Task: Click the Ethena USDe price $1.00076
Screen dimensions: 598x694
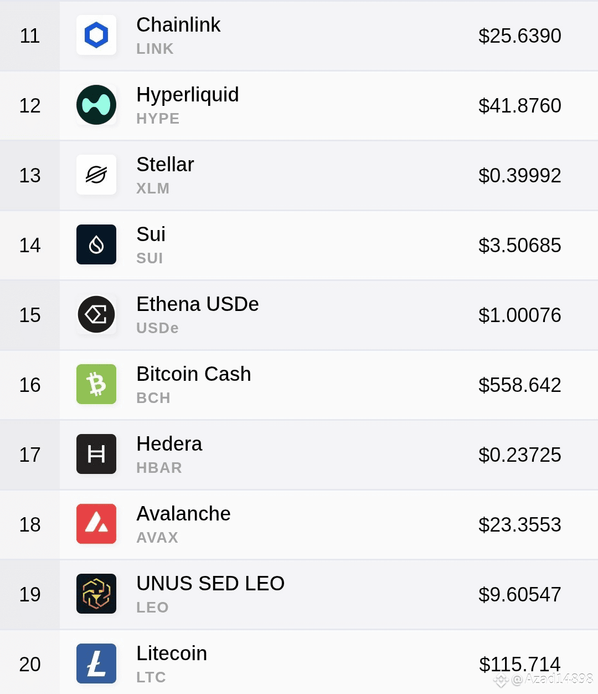Action: coord(520,315)
